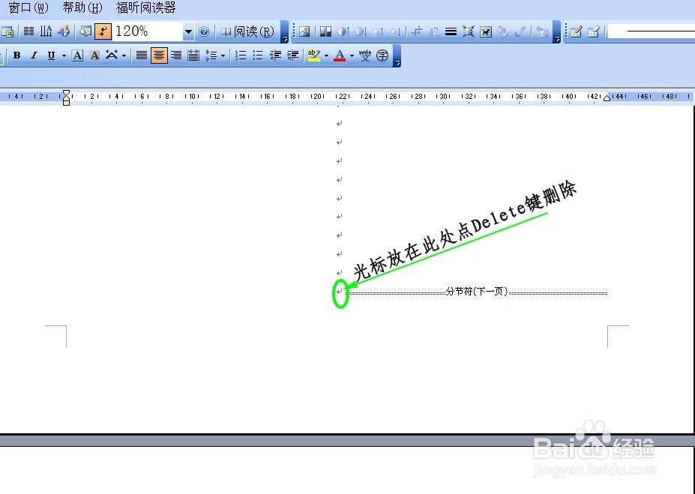This screenshot has width=695, height=494.
Task: Click the Reset Picture icon
Action: click(541, 31)
